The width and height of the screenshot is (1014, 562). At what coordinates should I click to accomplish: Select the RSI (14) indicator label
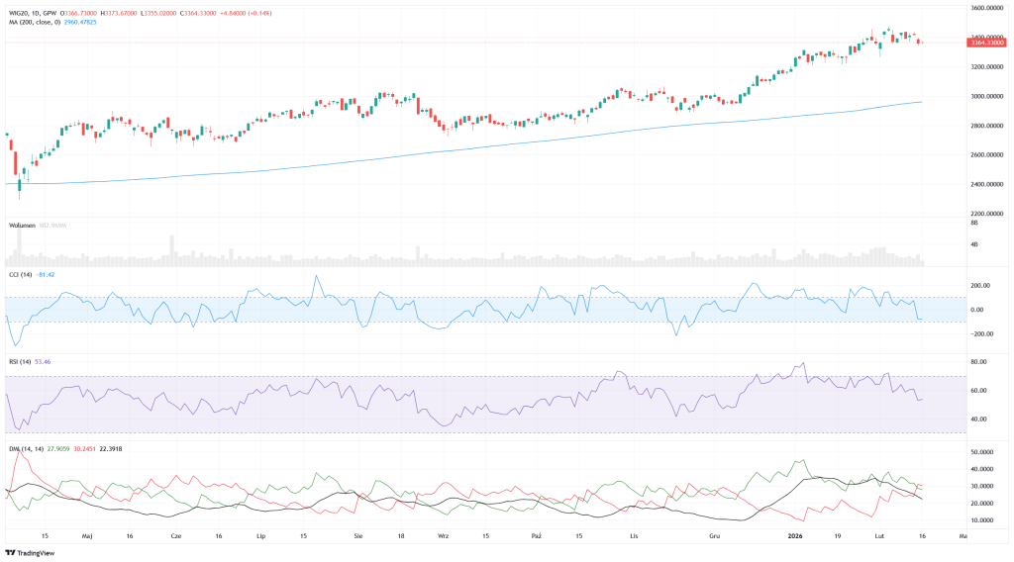20,361
